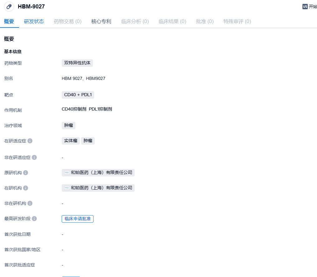The height and width of the screenshot is (277, 317).
Task: Click info icon beside 原研机构 label
Action: pos(26,173)
